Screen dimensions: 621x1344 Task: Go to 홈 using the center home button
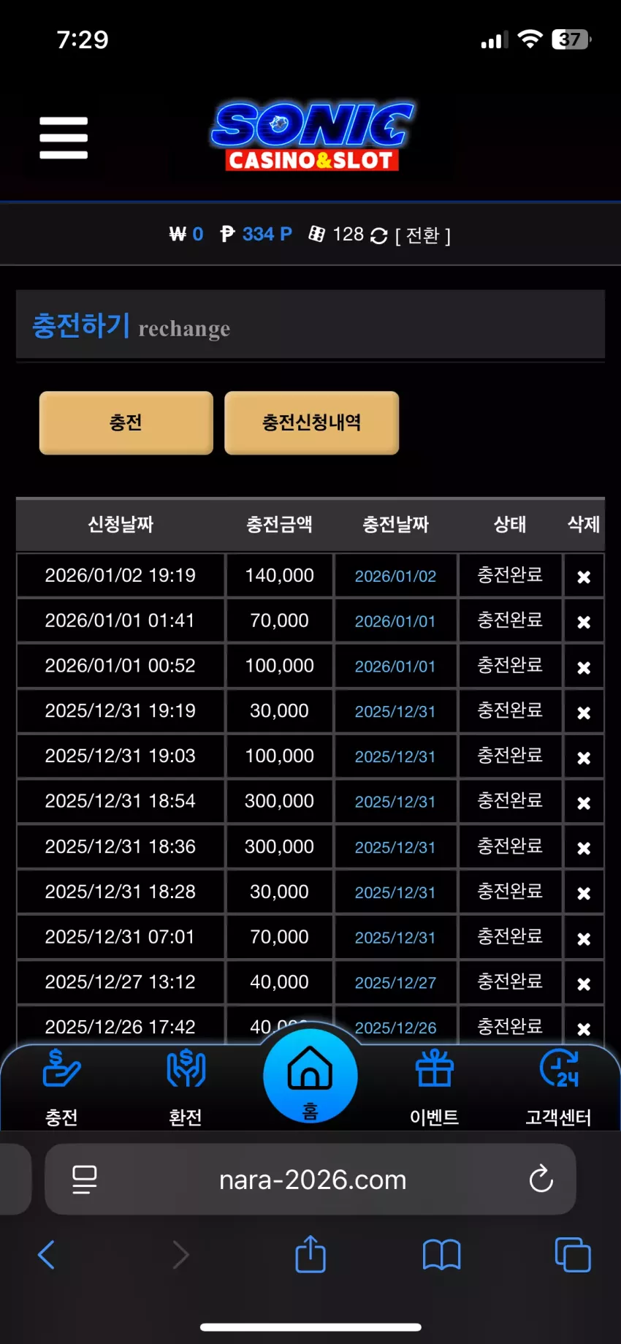coord(310,1076)
